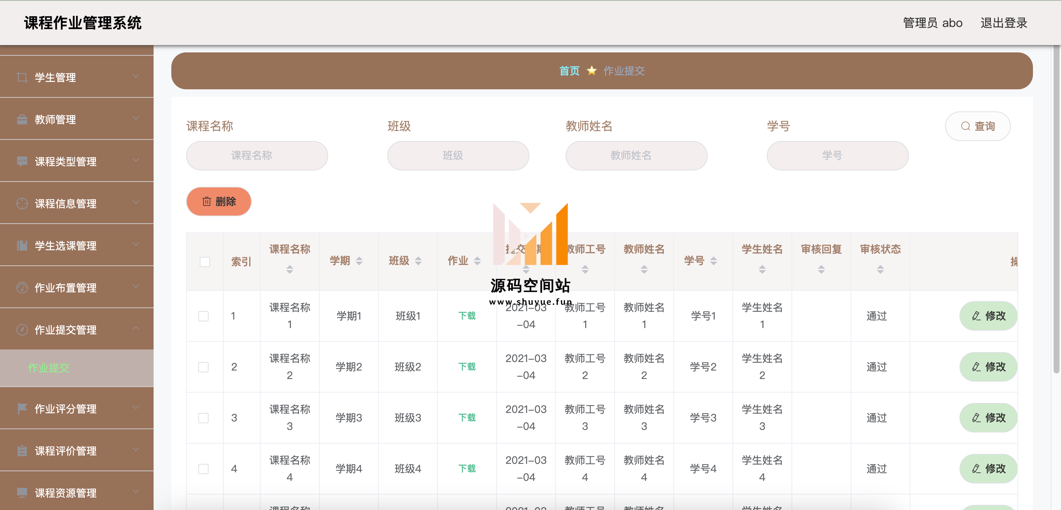Click 修改 button for row 2
1061x510 pixels.
(x=988, y=366)
